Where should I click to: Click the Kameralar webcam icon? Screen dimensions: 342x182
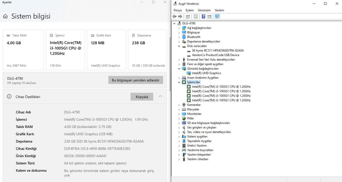coord(184,105)
